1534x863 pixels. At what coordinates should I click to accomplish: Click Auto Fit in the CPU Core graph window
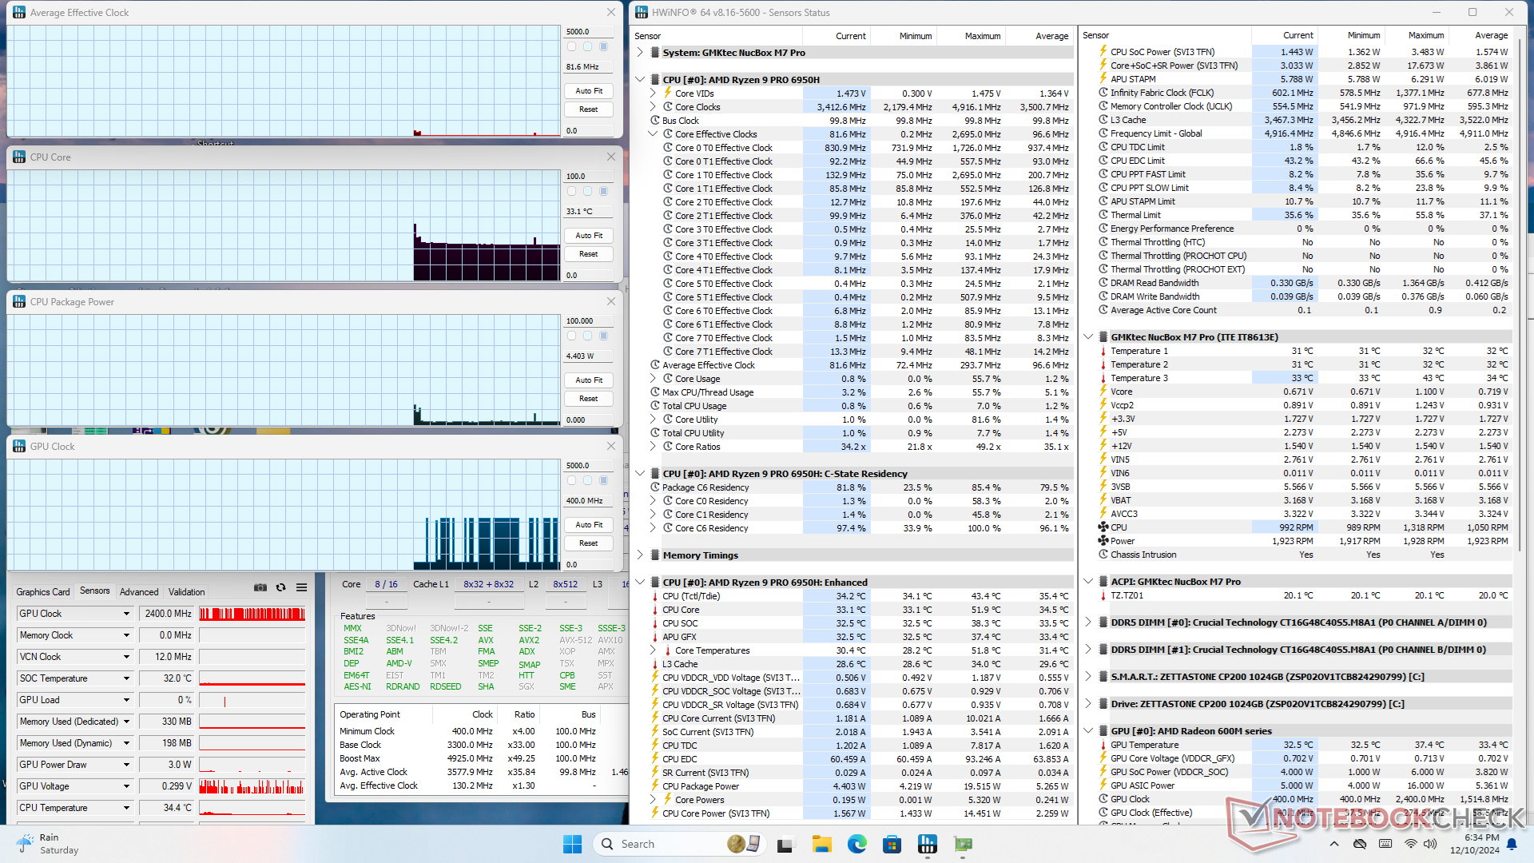tap(589, 236)
